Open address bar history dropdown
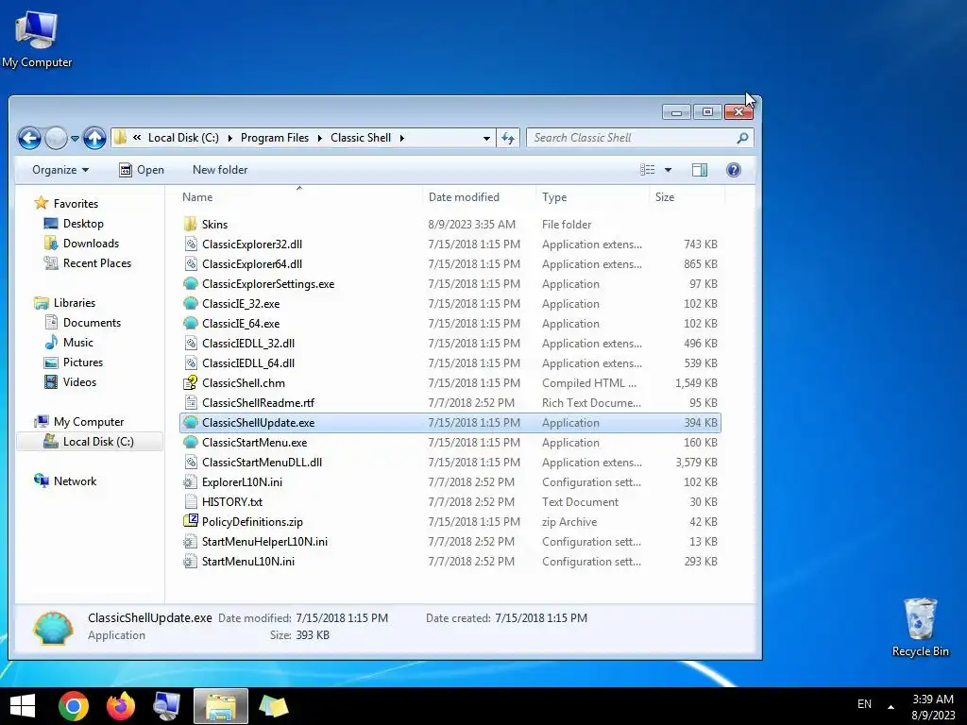The width and height of the screenshot is (967, 725). pos(486,138)
